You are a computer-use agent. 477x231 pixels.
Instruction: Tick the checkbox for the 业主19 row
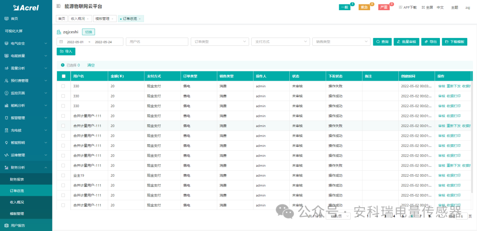tap(63, 175)
